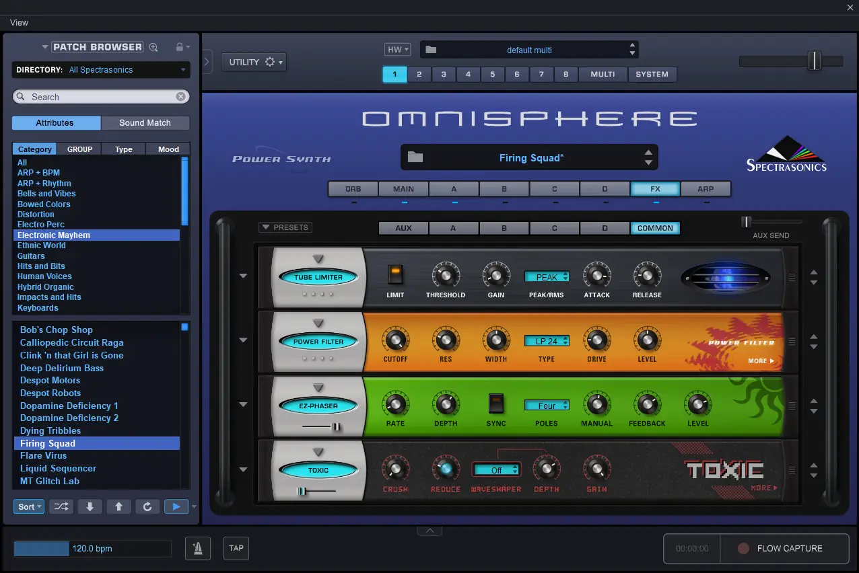Select the Sound Match tab

pyautogui.click(x=145, y=122)
